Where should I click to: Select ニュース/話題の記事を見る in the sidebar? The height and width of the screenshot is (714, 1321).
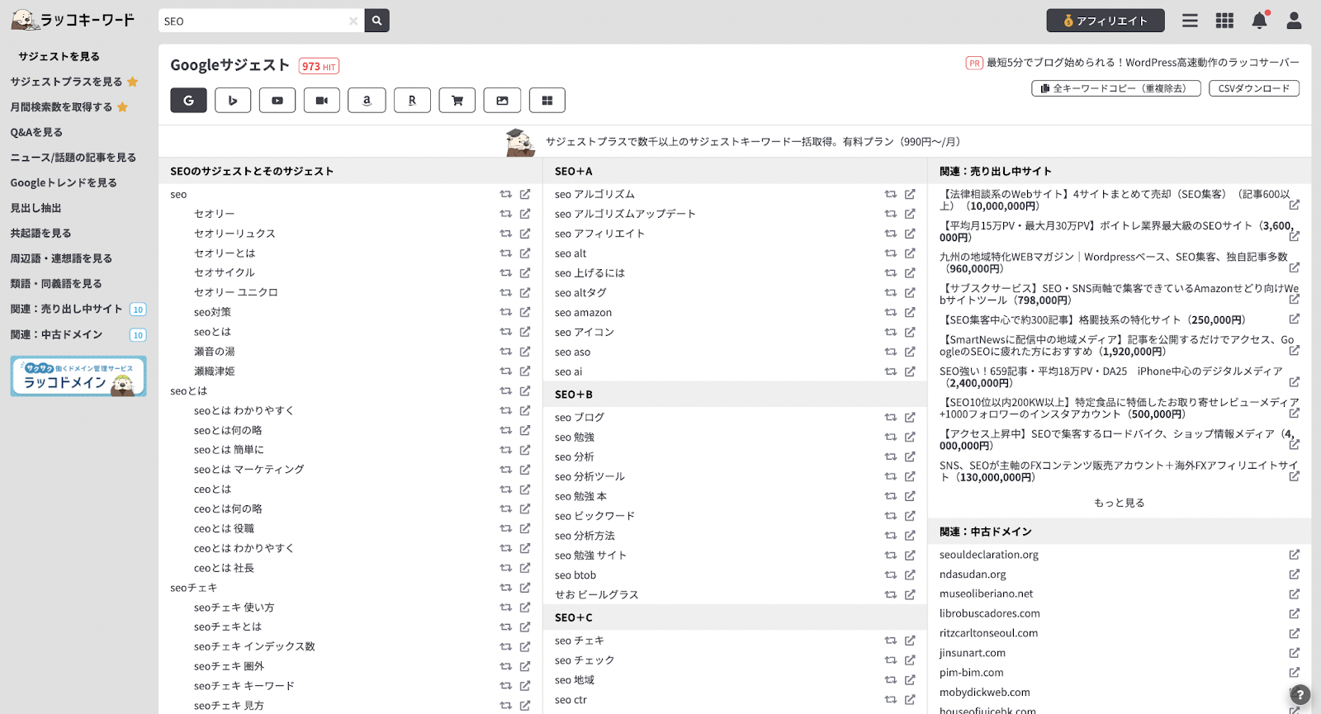click(73, 157)
